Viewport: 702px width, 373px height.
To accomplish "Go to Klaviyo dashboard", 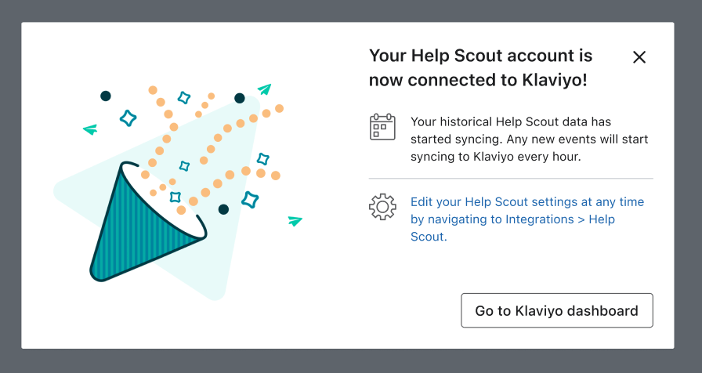I will (556, 310).
